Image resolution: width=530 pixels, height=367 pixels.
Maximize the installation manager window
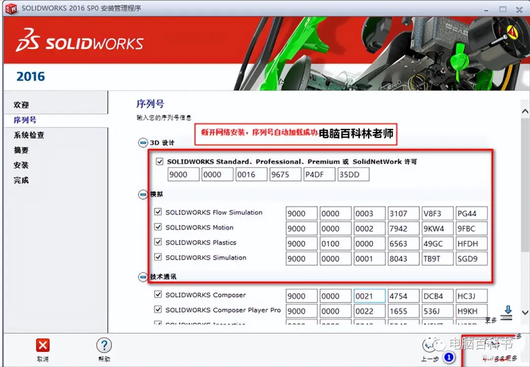point(503,9)
